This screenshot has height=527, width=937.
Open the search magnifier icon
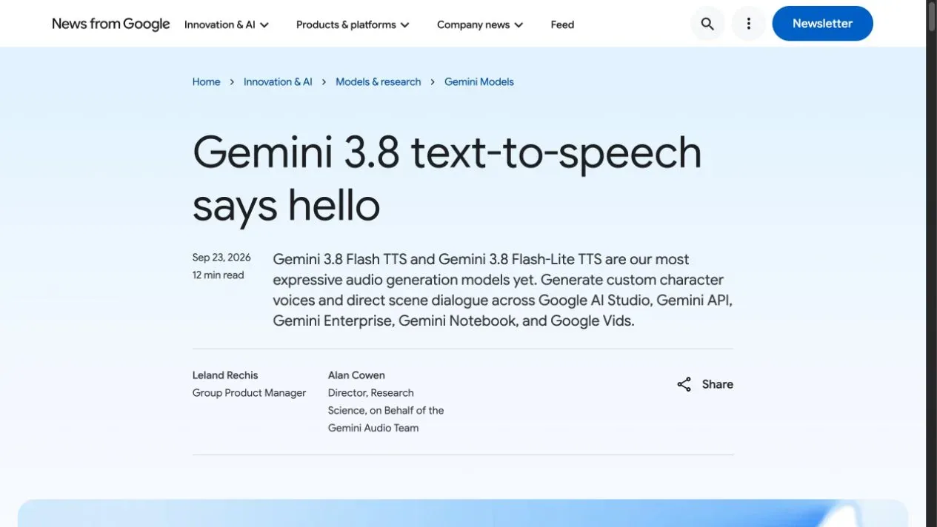coord(707,24)
